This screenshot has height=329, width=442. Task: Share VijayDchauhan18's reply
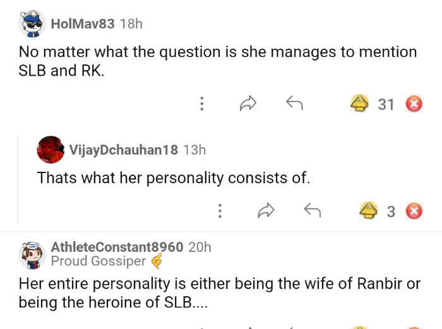(x=266, y=211)
